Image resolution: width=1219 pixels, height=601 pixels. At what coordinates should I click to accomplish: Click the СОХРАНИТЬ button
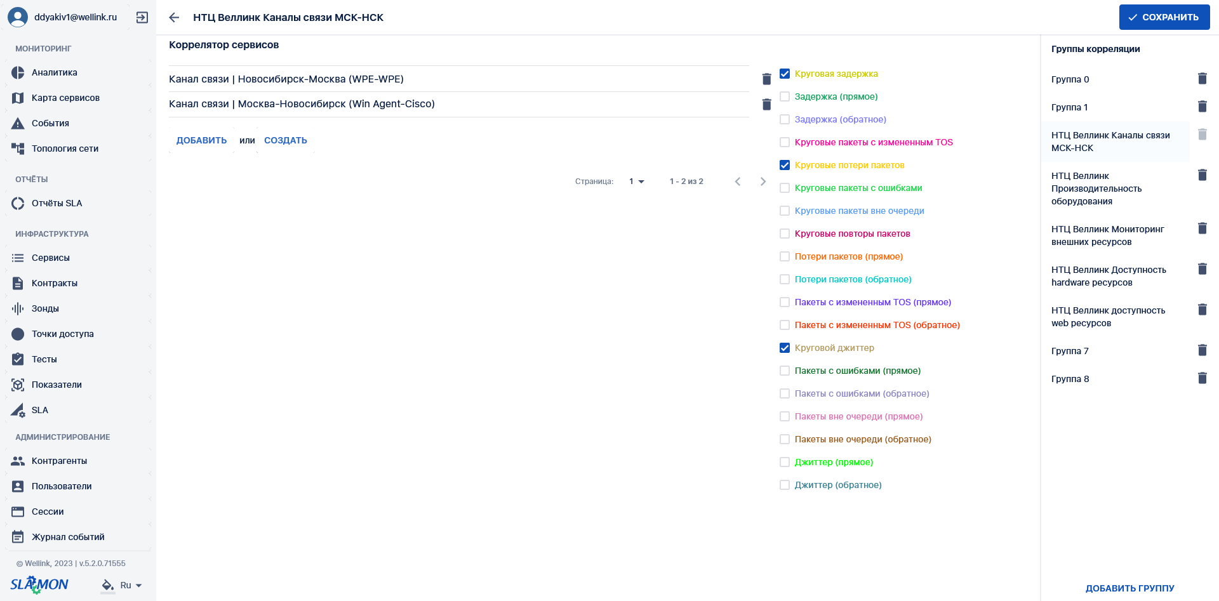1164,17
